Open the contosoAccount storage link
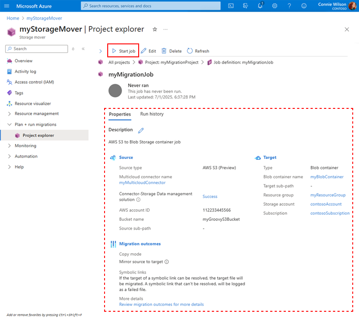Screen dimensions: 359x318 coord(326,204)
